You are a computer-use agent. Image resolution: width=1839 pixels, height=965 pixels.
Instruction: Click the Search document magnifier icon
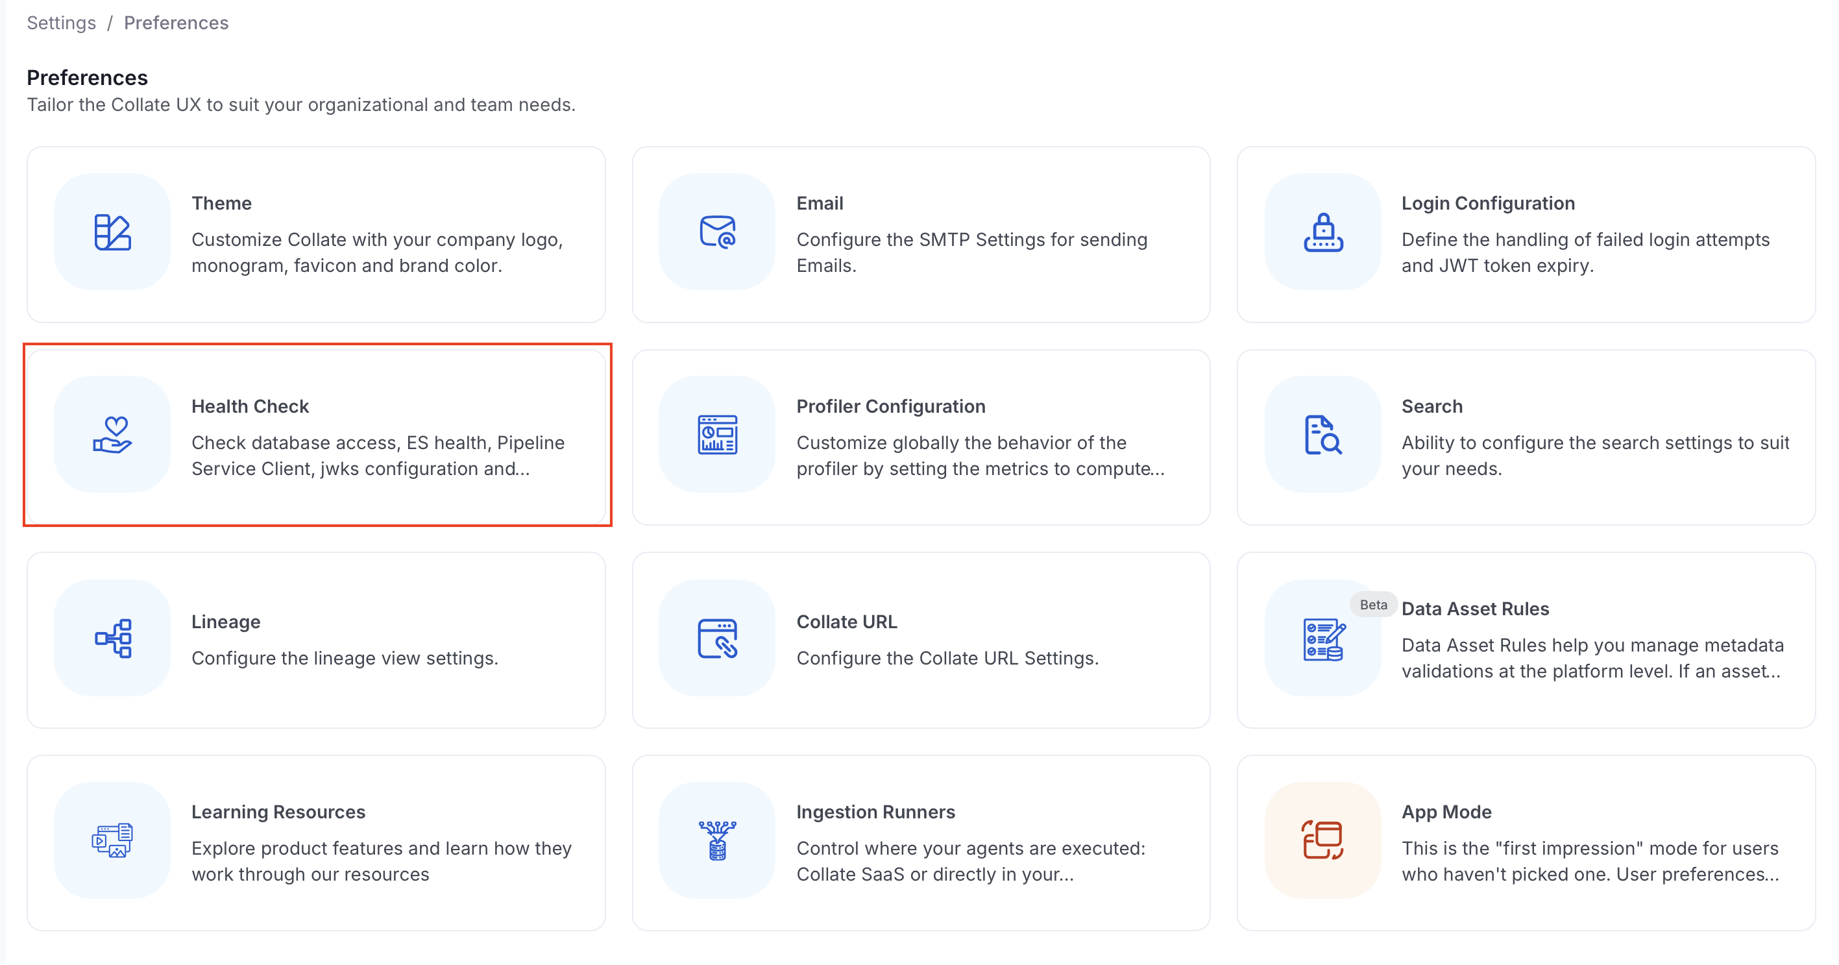(1323, 435)
